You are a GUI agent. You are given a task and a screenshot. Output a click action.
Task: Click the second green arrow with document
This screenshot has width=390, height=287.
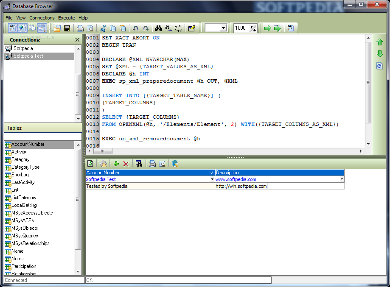(277, 28)
